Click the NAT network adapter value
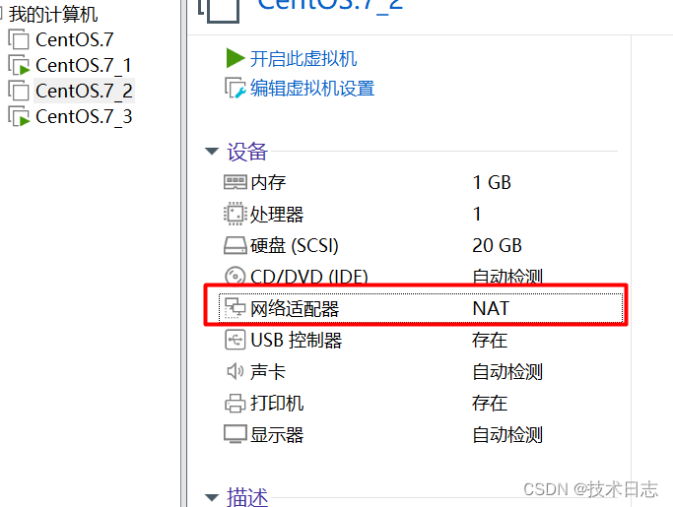This screenshot has height=507, width=673. 491,309
